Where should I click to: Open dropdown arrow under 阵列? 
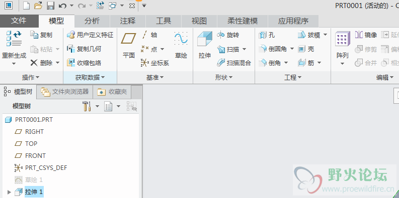[x=342, y=64]
